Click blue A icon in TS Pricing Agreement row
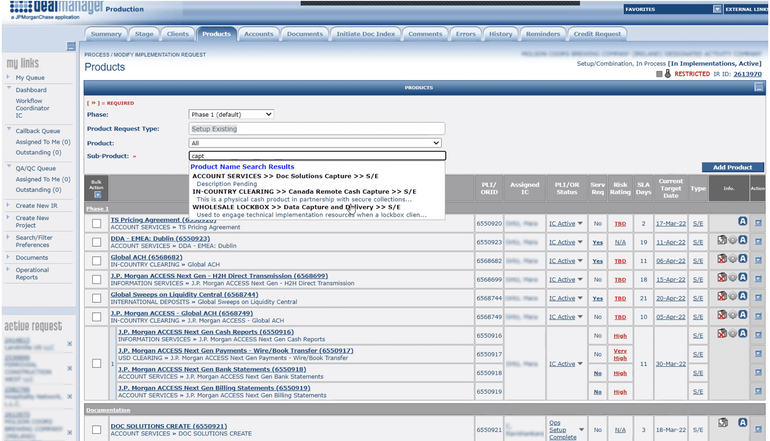770x441 pixels. pyautogui.click(x=742, y=221)
